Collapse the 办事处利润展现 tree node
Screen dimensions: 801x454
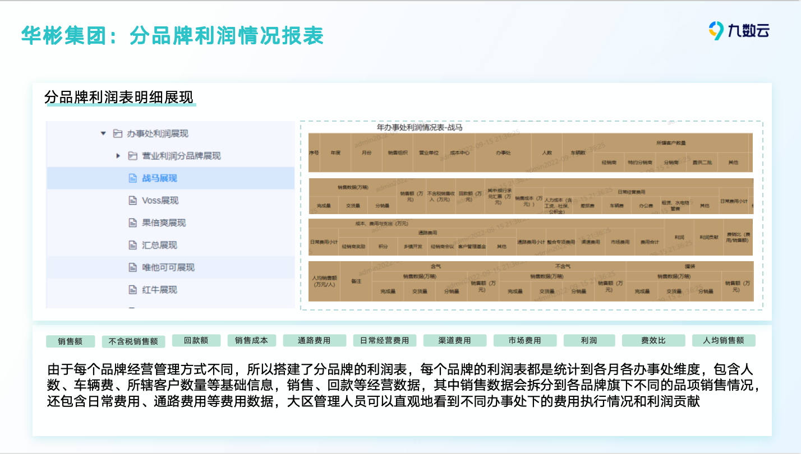103,133
